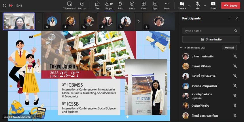Collapse the 'In this meeting (10)' list
Image resolution: width=244 pixels, height=122 pixels.
click(x=181, y=48)
